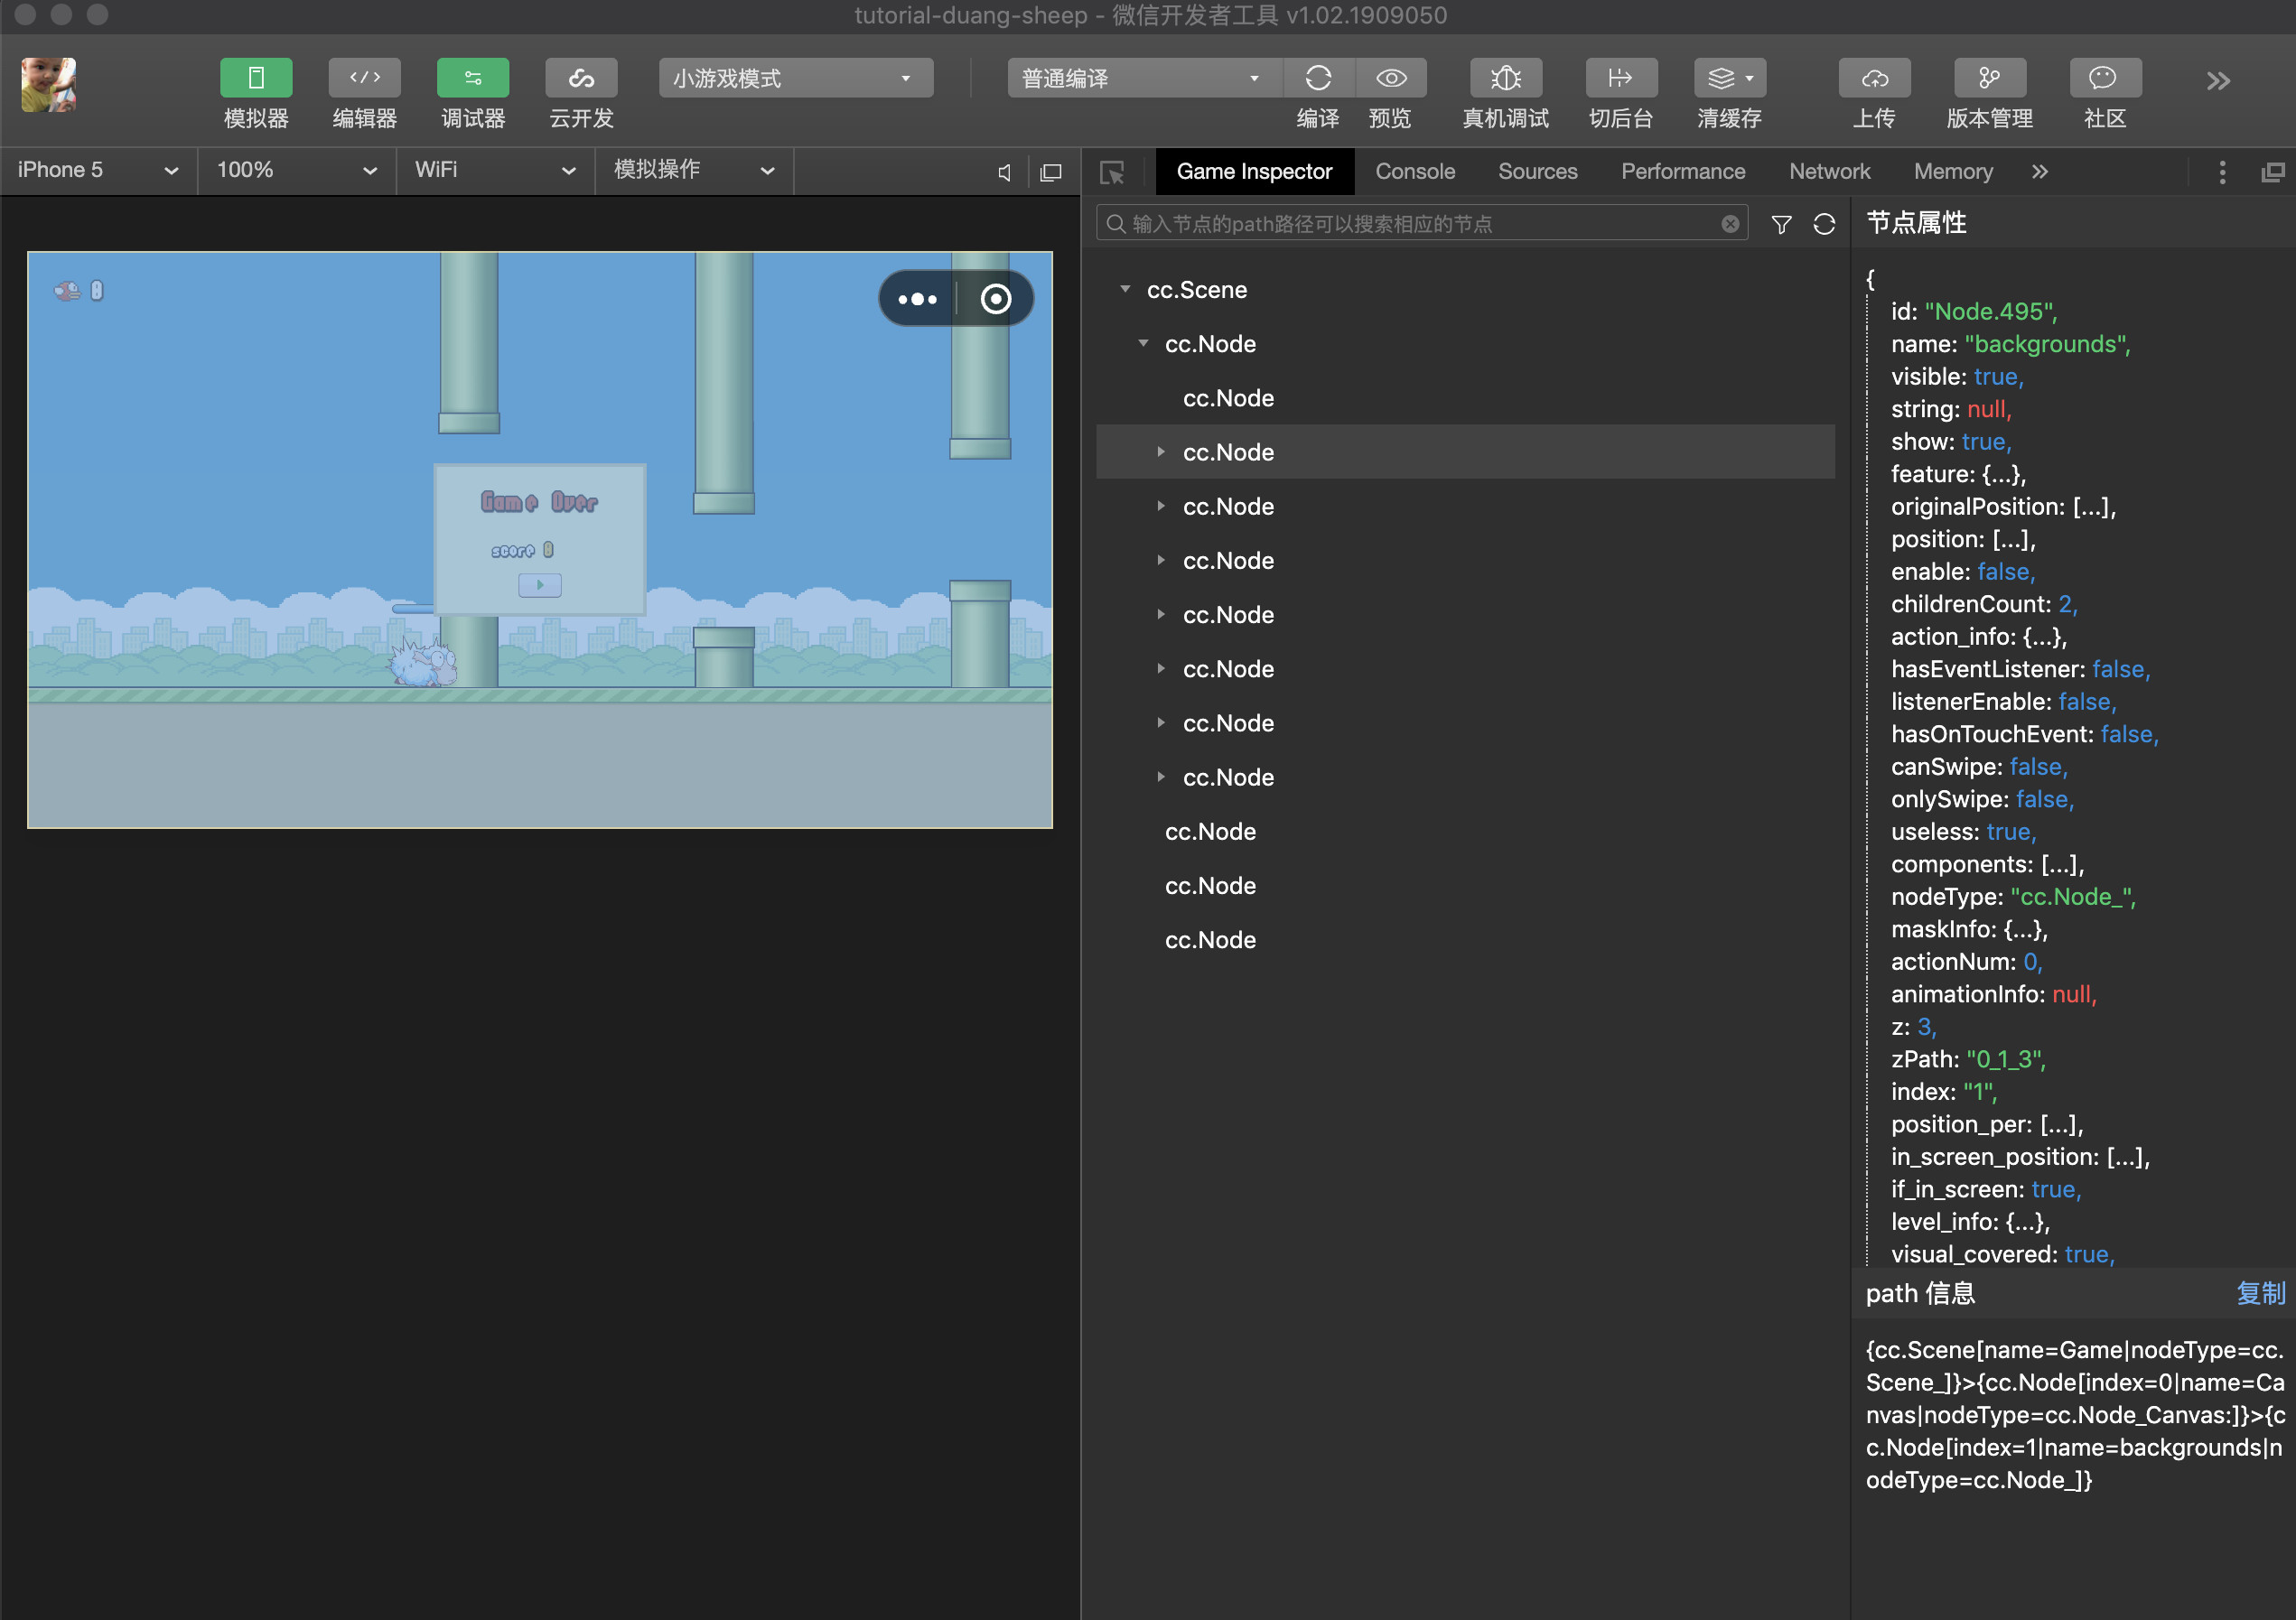The height and width of the screenshot is (1620, 2296).
Task: Click the user avatar thumbnail
Action: (49, 85)
